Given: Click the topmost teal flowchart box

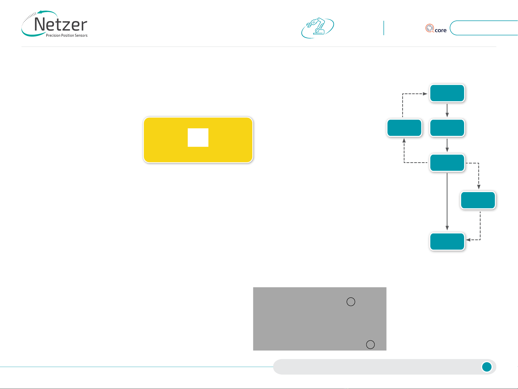Looking at the screenshot, I should coord(447,93).
